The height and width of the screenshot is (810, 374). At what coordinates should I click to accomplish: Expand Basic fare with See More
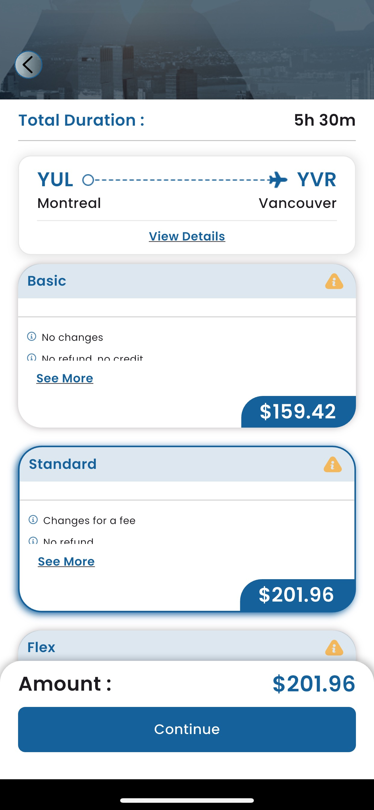pyautogui.click(x=65, y=378)
